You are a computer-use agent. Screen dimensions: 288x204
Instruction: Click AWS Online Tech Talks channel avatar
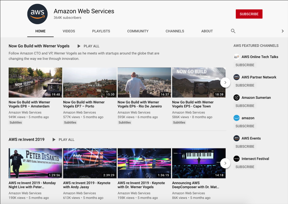pyautogui.click(x=237, y=57)
